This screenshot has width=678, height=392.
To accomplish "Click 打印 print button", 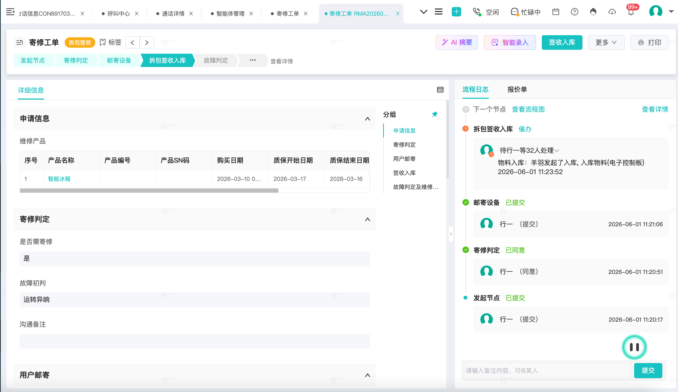I will pyautogui.click(x=649, y=42).
